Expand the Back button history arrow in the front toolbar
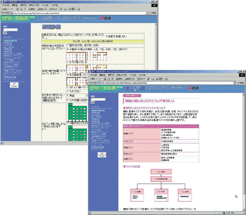Image resolution: width=246 pixels, height=215 pixels. tap(96, 79)
